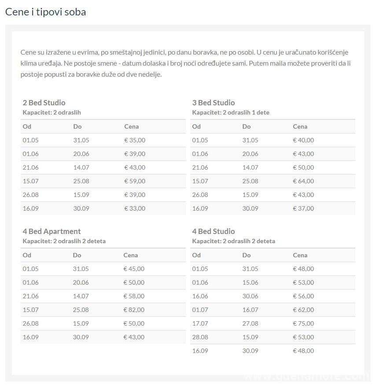Image resolution: width=376 pixels, height=386 pixels.
Task: Click the "Od" column header in 3 Bed Studio
Action: pyautogui.click(x=196, y=126)
